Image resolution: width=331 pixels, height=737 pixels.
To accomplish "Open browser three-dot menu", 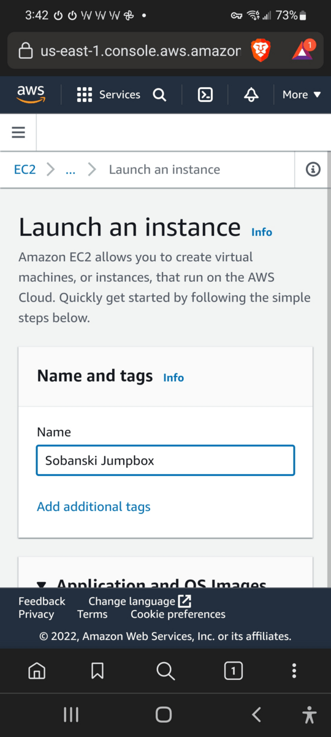I will tap(294, 671).
